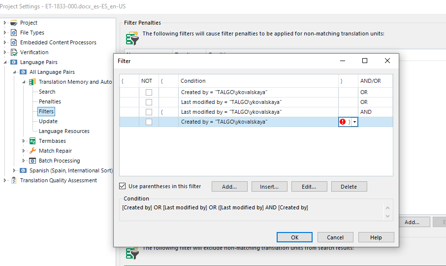Click the red error icon in parenthesis cell
446x266 pixels.
click(343, 122)
